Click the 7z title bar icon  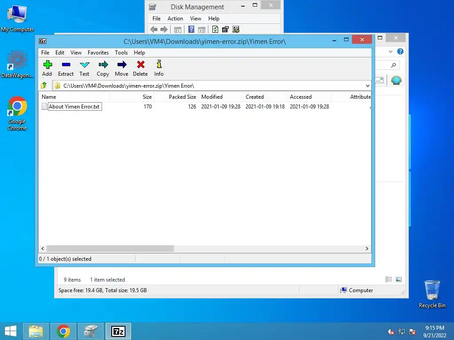[x=43, y=41]
